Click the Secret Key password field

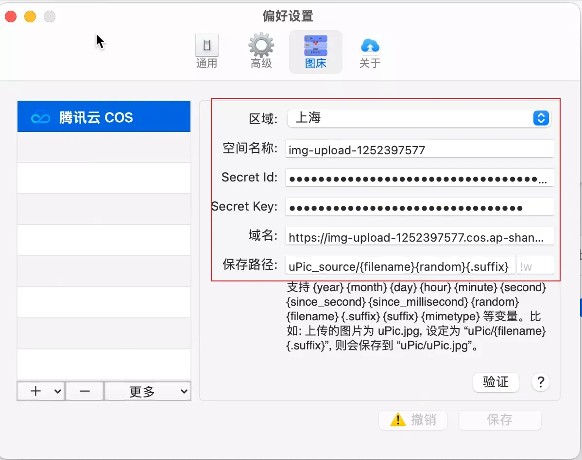click(418, 207)
